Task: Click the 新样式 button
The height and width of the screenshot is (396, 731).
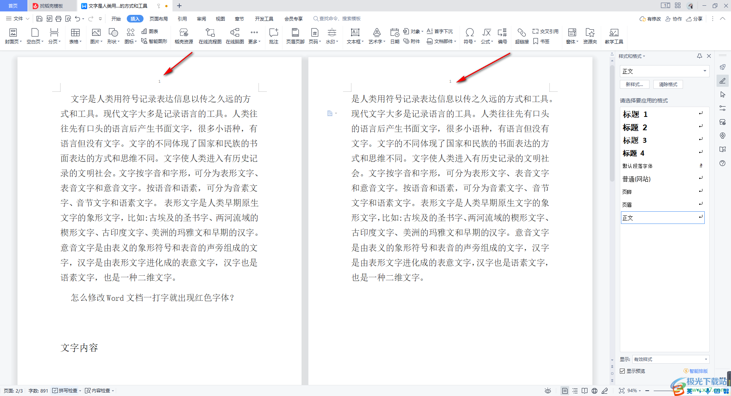Action: (635, 85)
